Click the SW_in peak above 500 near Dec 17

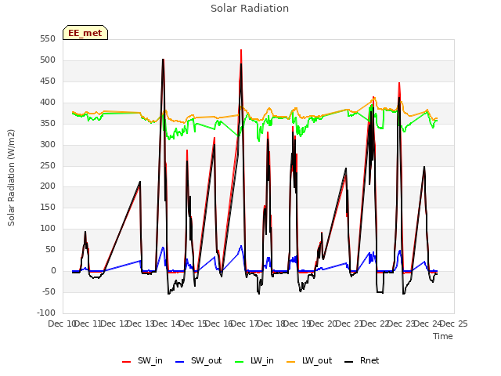(241, 50)
